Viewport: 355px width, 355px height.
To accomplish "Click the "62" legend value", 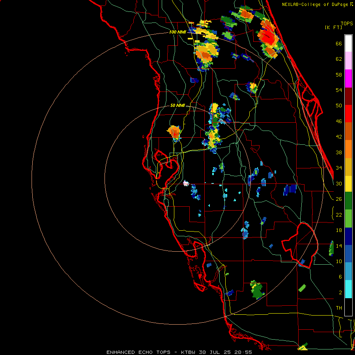I will [x=339, y=59].
